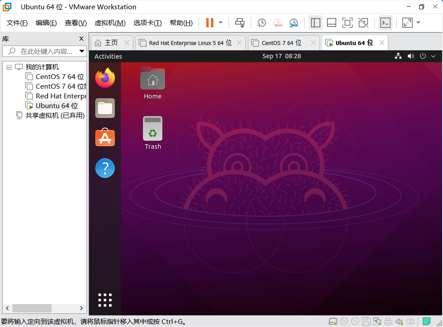Click the network adapter status bar icon
Viewport: 443px width, 327px height.
point(377,321)
